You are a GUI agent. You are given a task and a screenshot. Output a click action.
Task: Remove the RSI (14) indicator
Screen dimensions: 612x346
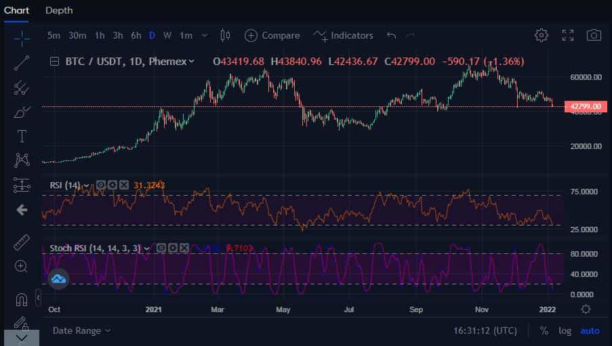tap(124, 185)
